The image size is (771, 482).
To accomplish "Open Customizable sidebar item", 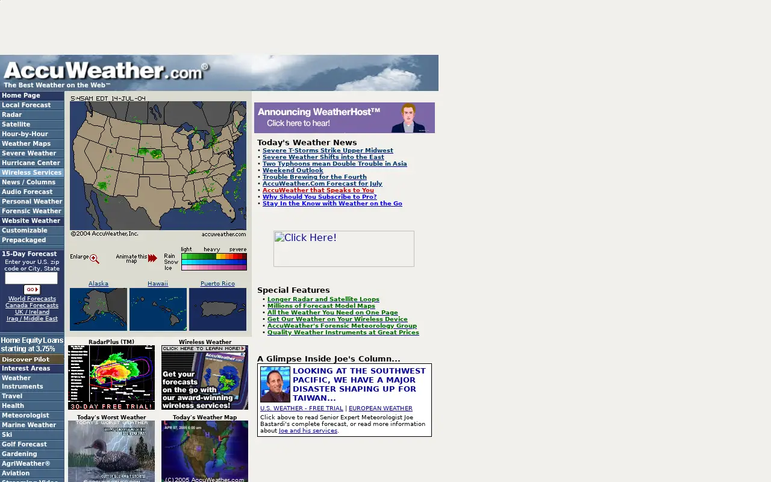I will point(32,231).
